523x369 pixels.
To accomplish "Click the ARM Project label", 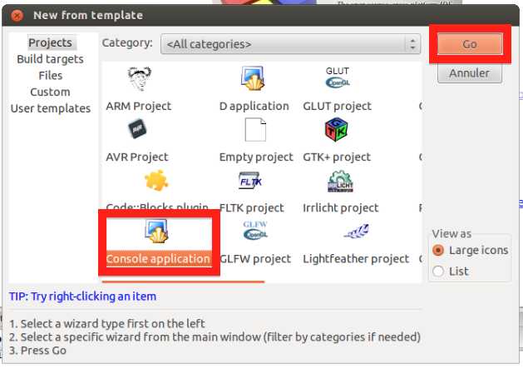I will [138, 107].
